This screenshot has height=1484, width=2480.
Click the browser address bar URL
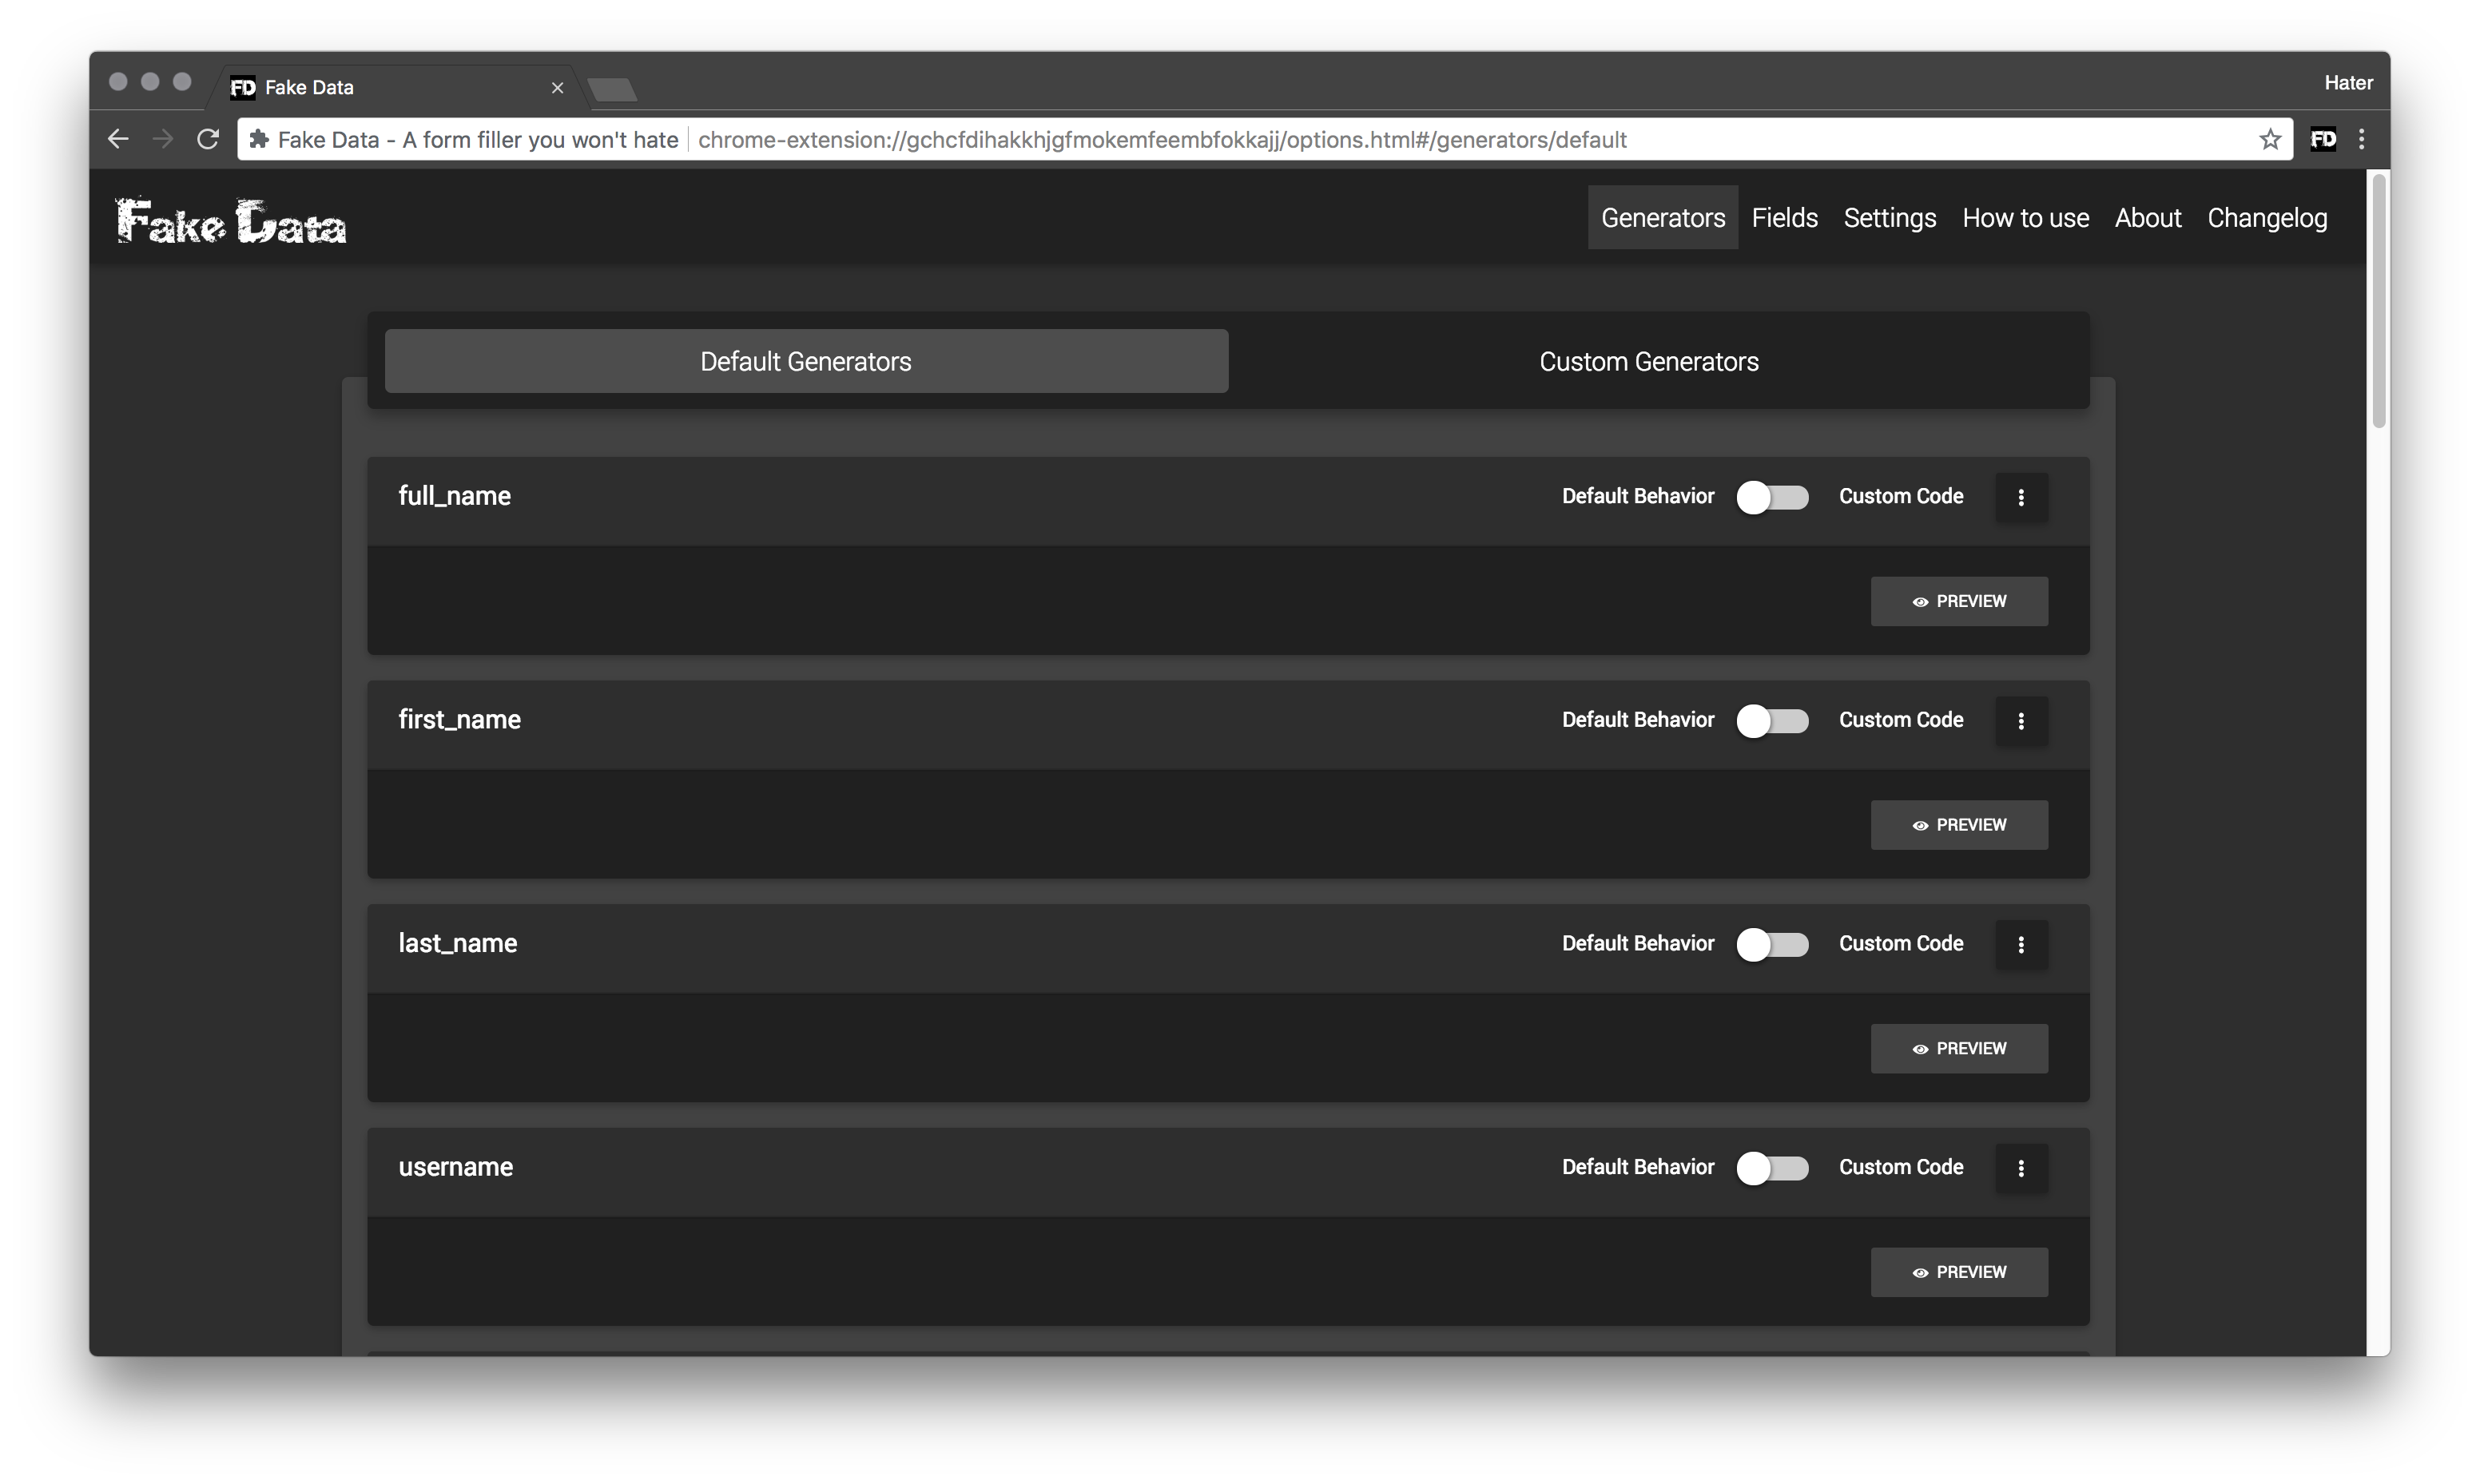[x=1160, y=140]
